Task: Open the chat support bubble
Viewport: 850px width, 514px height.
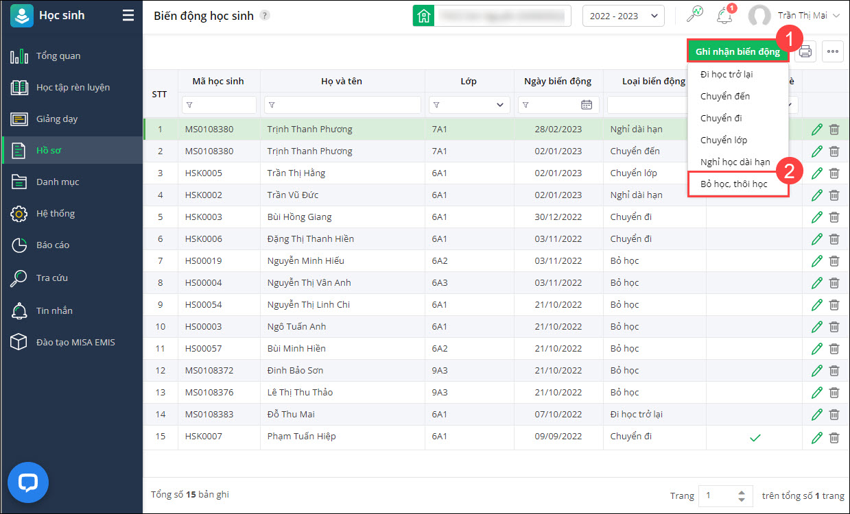Action: [x=28, y=483]
